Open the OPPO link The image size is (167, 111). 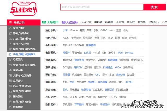click(x=104, y=30)
